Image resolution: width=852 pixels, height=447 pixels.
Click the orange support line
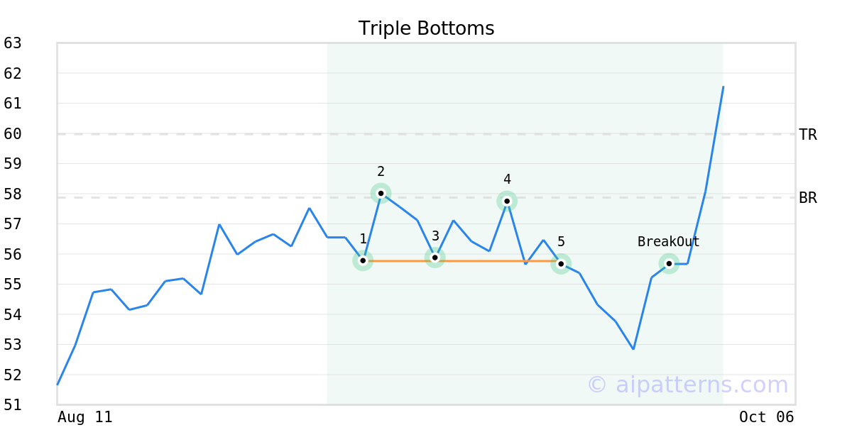pyautogui.click(x=497, y=261)
